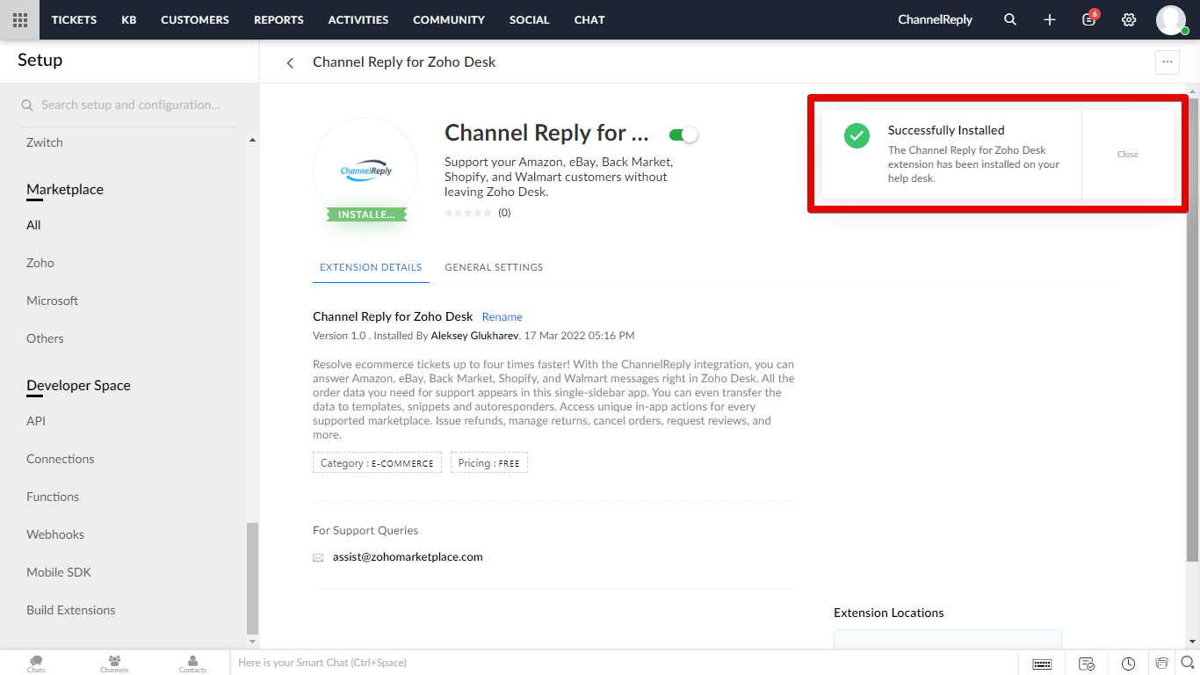Click the envelope icon beside support email
This screenshot has width=1200, height=675.
(318, 557)
